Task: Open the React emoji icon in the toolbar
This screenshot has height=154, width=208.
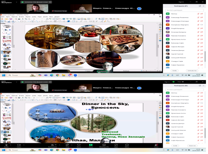Action: [79, 145]
